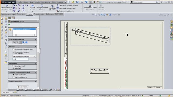Viewport: 173px width, 97px height.
Task: Confirm the view with green checkmark
Action: pyautogui.click(x=9, y=25)
